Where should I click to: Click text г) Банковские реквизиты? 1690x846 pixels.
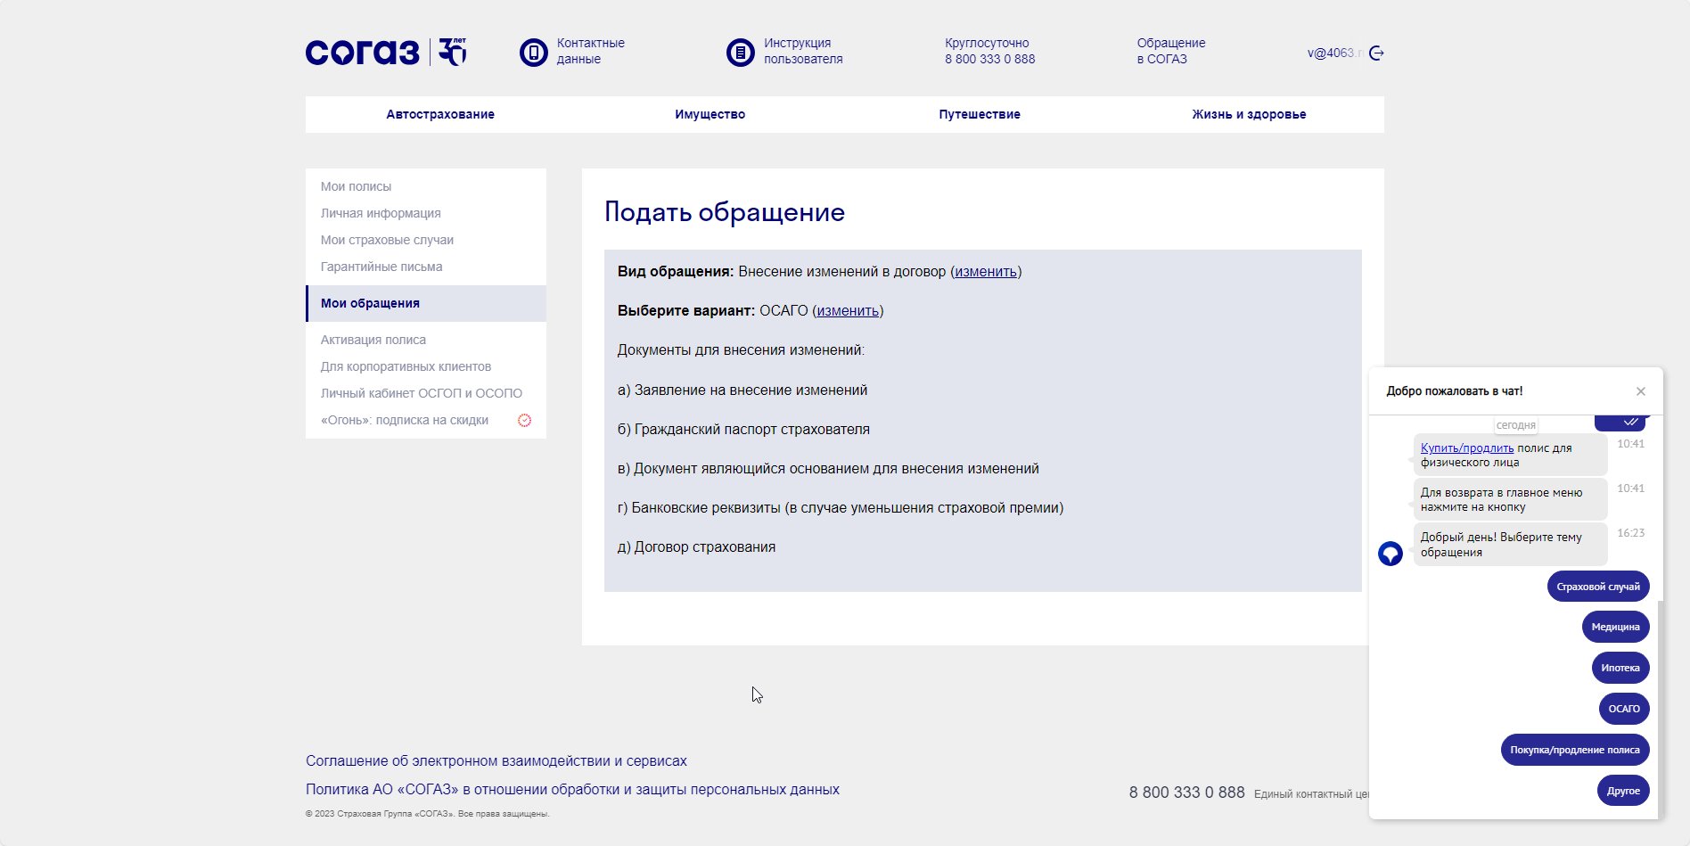pos(841,508)
